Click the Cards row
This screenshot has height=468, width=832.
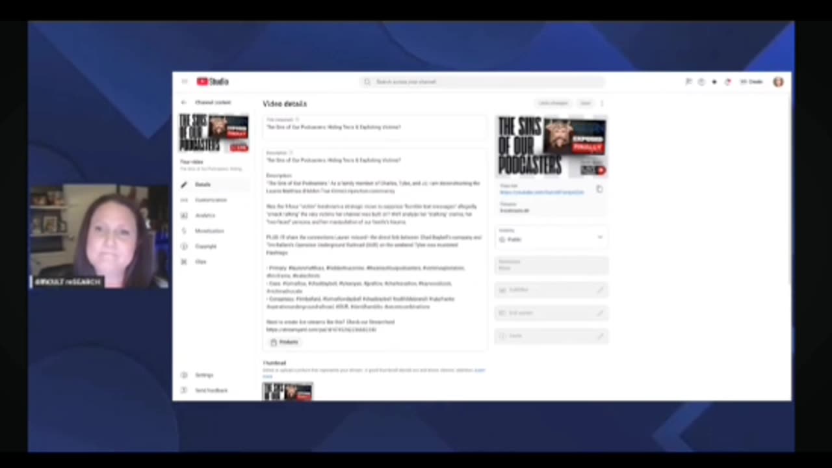pyautogui.click(x=551, y=335)
